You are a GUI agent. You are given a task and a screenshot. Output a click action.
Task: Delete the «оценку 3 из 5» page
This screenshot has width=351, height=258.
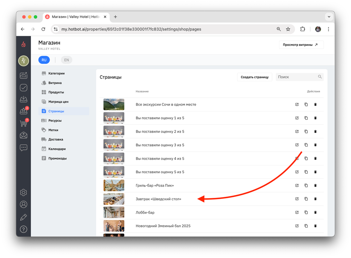point(315,145)
